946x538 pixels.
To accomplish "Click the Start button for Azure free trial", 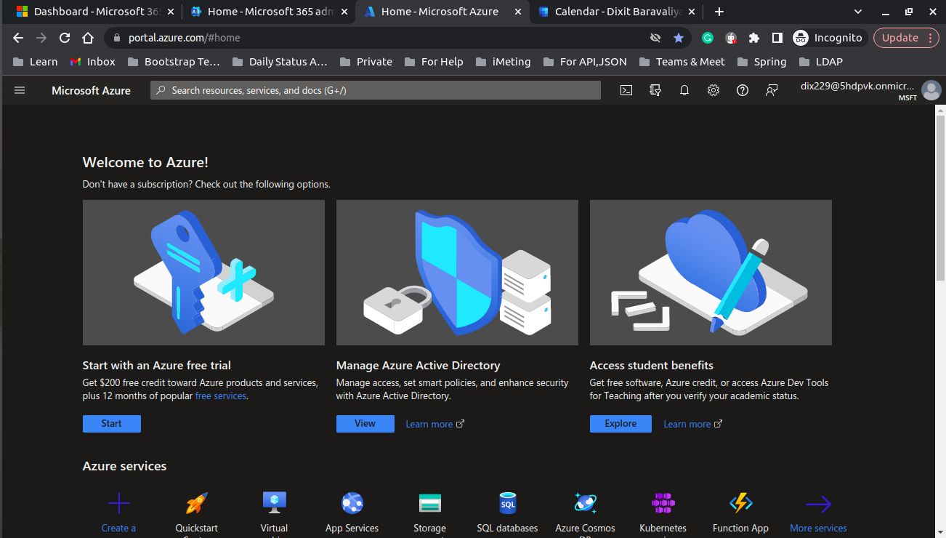I will pos(112,424).
